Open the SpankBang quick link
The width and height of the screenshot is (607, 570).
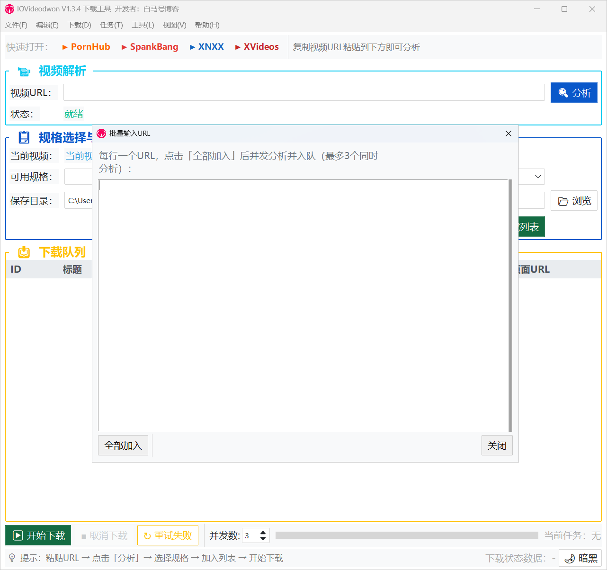click(150, 47)
